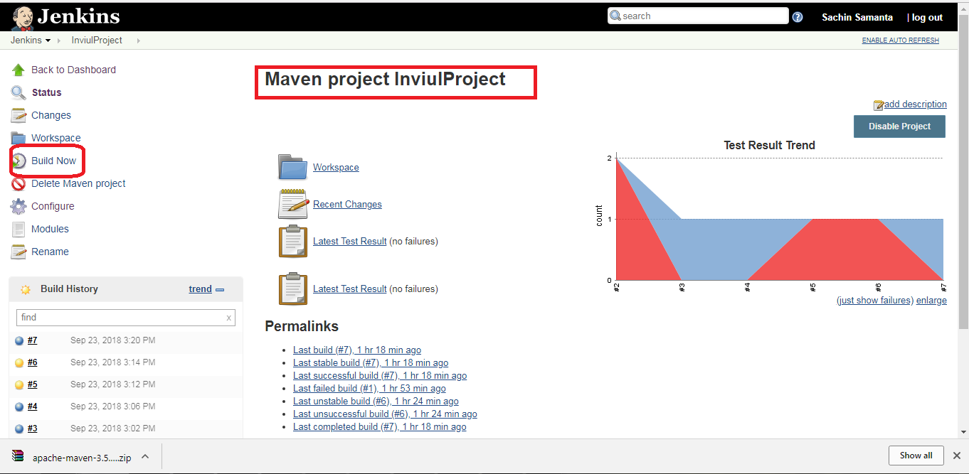
Task: Select Status in the side menu
Action: 46,92
